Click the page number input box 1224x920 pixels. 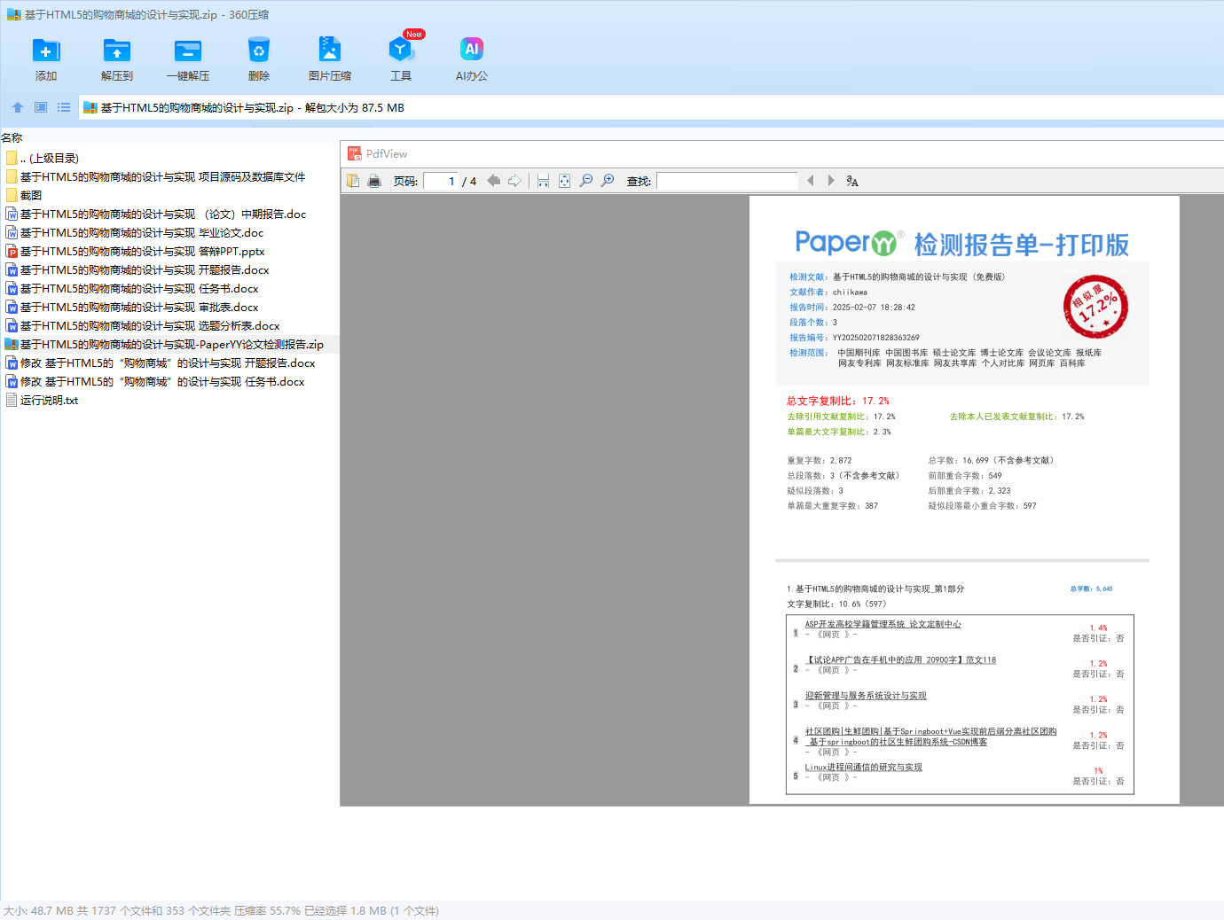(441, 181)
